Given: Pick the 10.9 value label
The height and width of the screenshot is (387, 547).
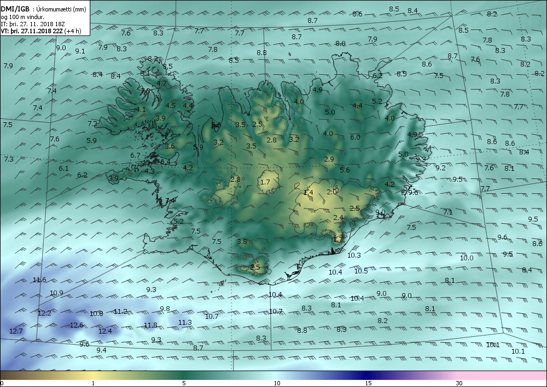Looking at the screenshot, I should (x=56, y=293).
